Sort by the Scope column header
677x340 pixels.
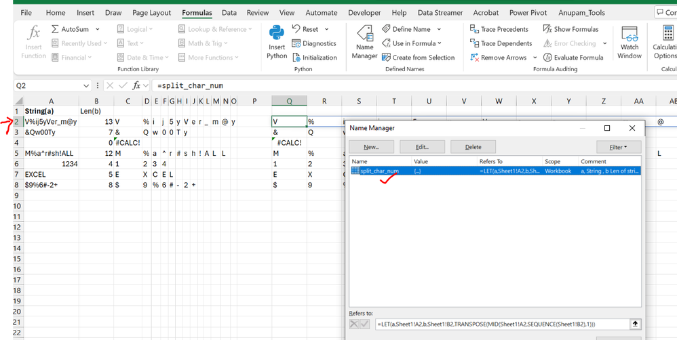(560, 162)
